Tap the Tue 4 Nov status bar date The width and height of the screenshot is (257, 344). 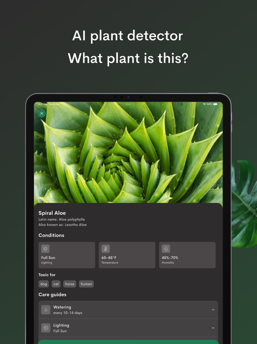(x=54, y=104)
